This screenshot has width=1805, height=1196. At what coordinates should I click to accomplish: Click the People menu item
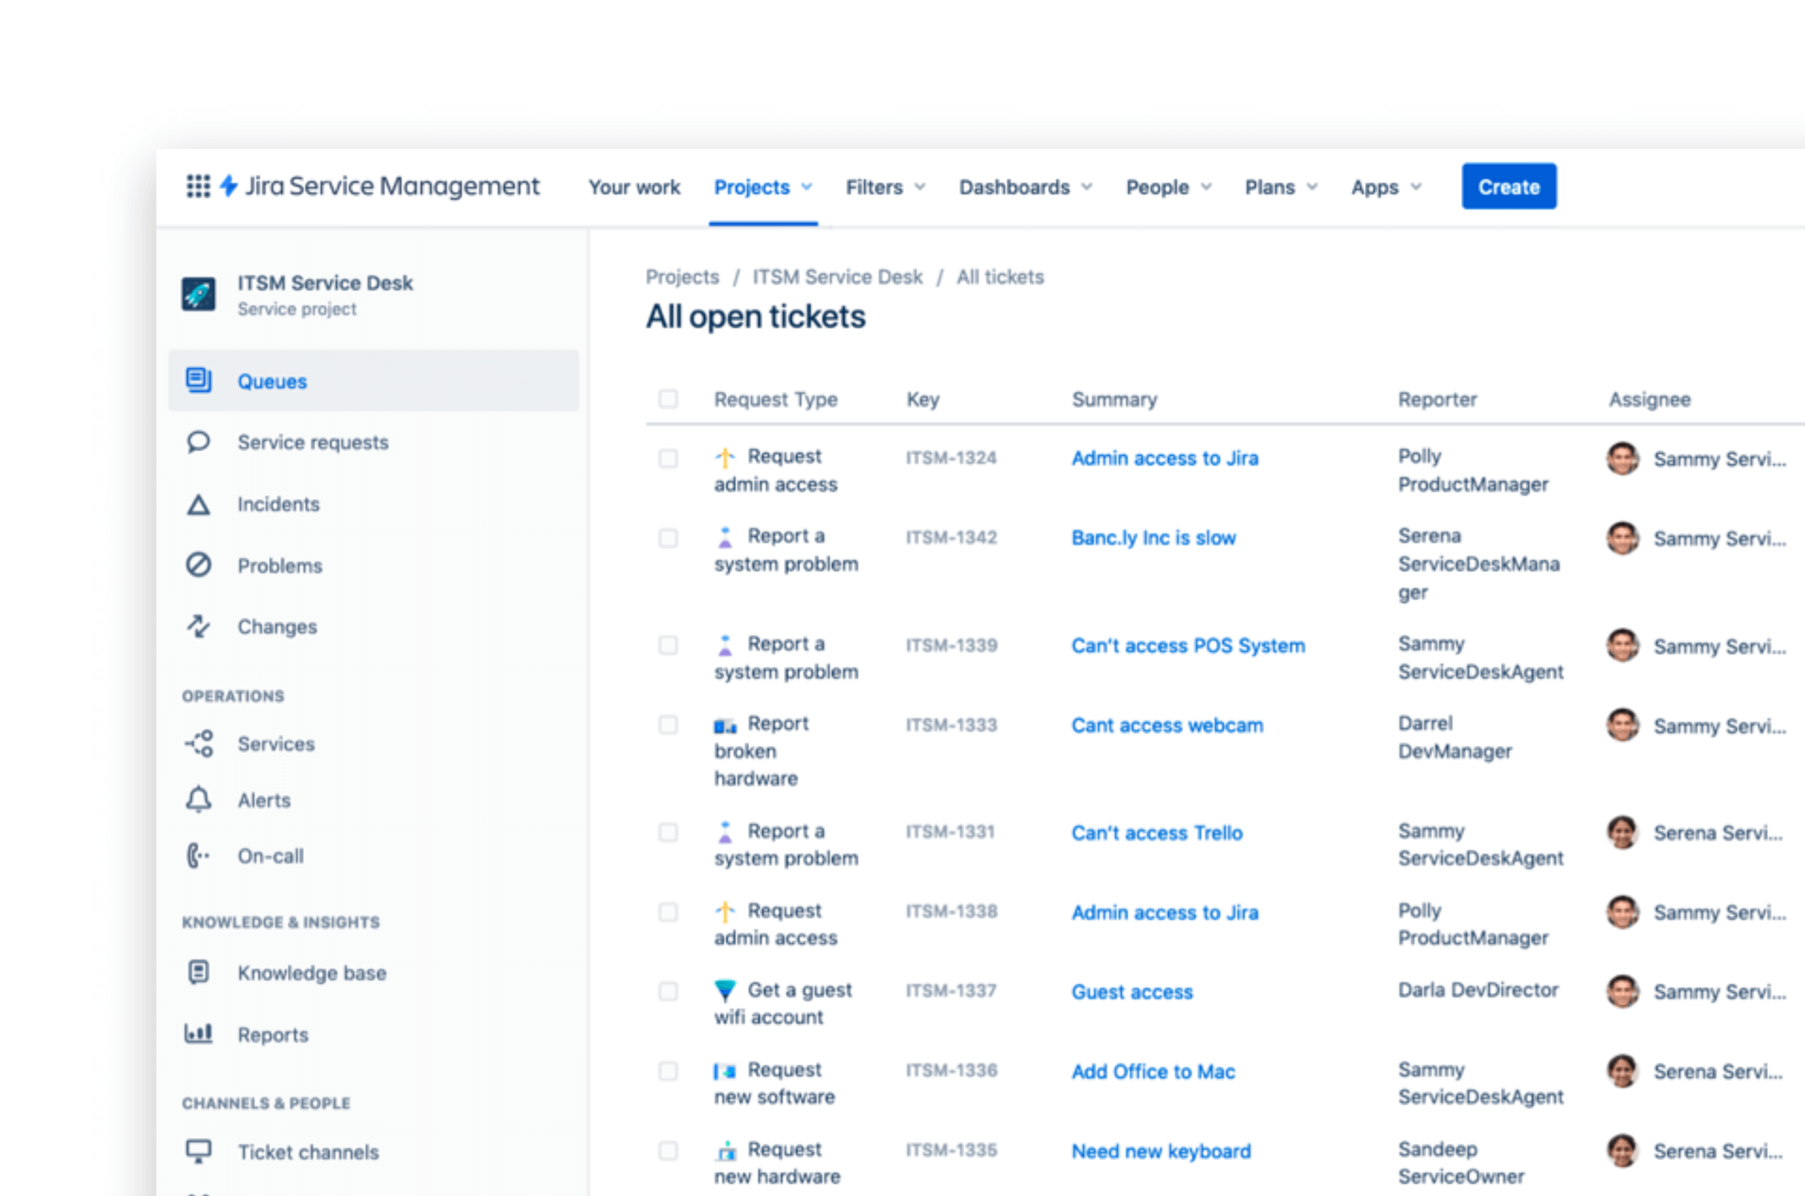1157,187
